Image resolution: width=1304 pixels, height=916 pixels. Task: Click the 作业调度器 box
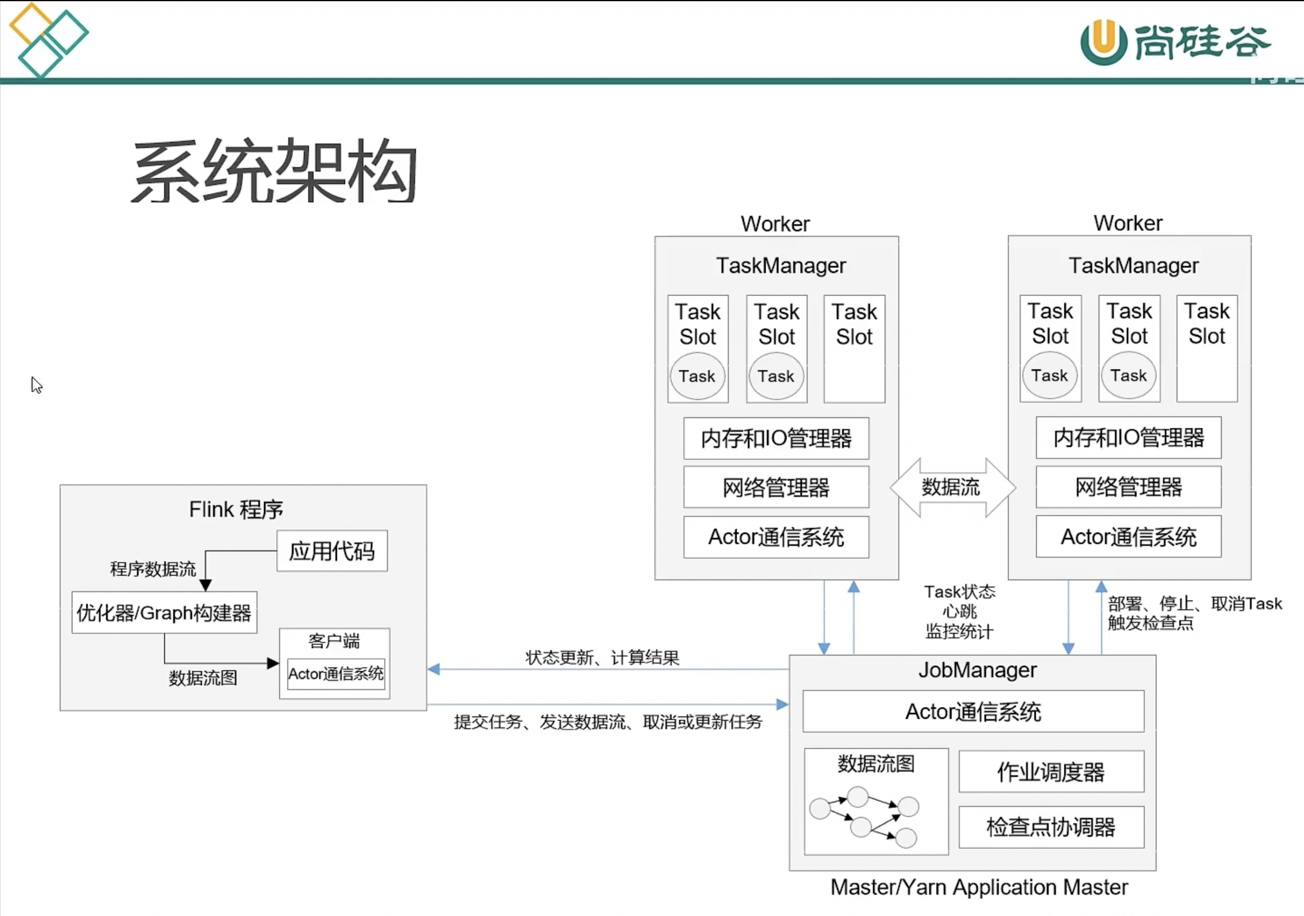click(x=1051, y=772)
